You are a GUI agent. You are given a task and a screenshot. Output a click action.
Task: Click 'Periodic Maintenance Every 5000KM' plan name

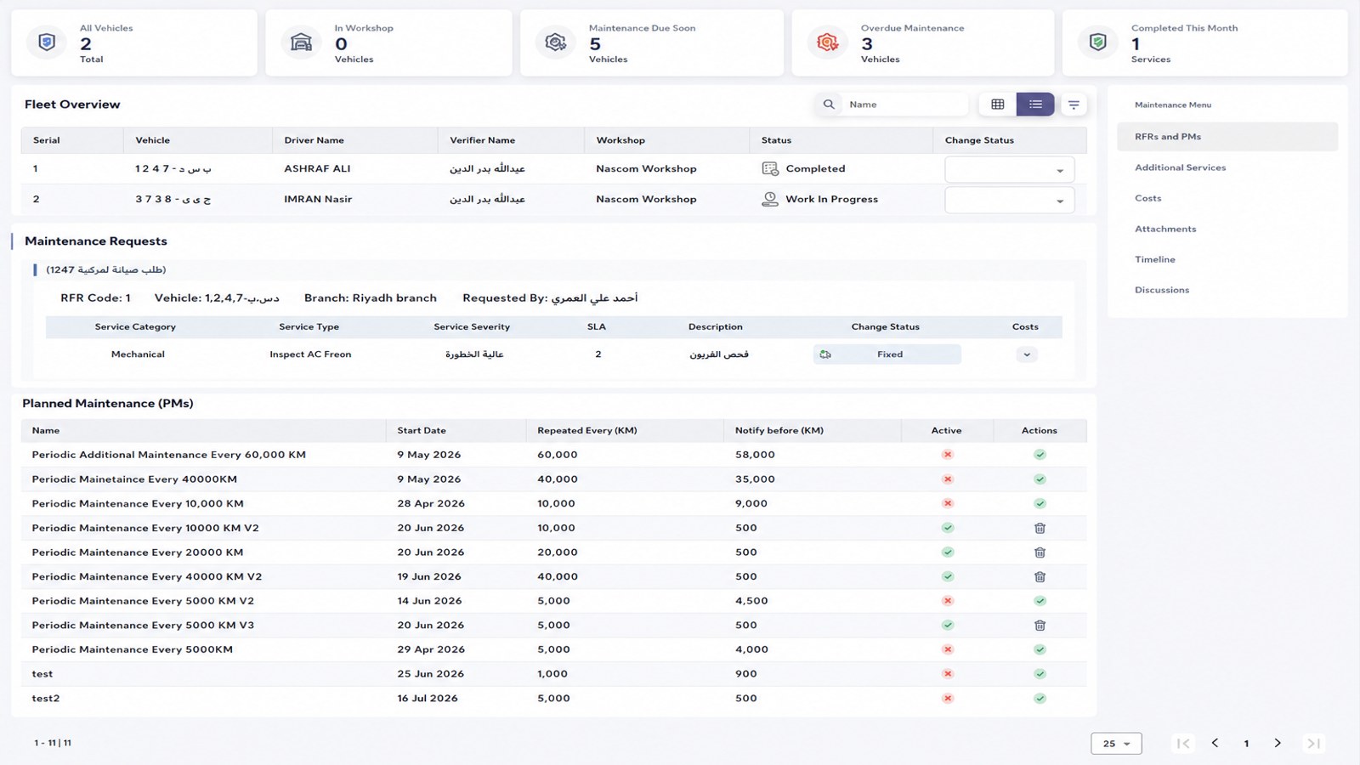tap(133, 649)
